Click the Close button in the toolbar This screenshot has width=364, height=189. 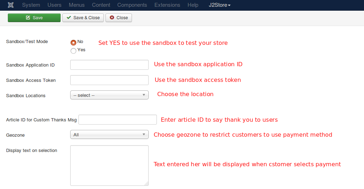(x=119, y=18)
